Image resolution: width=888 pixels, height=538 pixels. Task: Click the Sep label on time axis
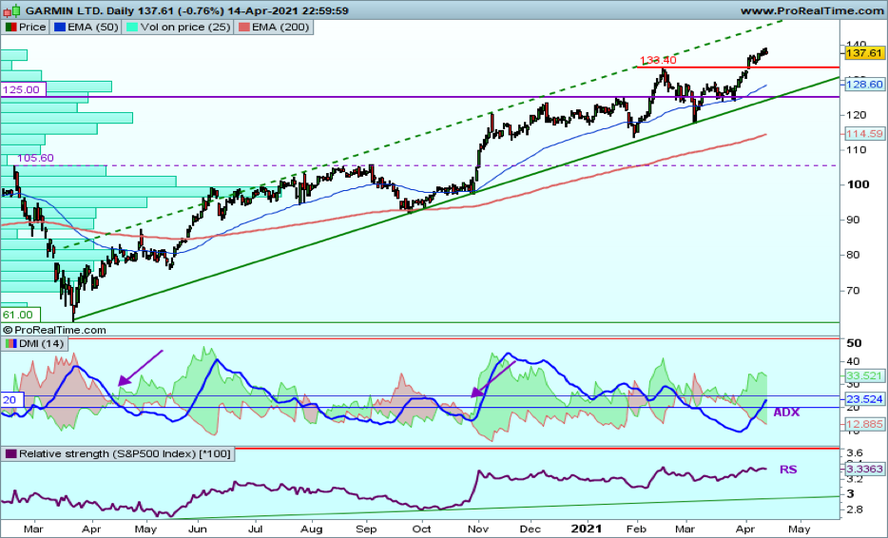[x=366, y=528]
